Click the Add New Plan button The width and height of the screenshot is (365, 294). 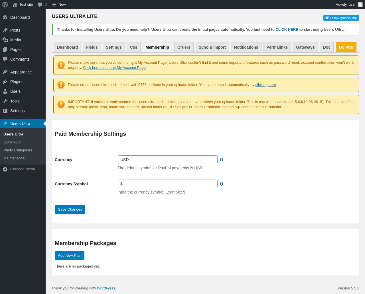pos(70,256)
